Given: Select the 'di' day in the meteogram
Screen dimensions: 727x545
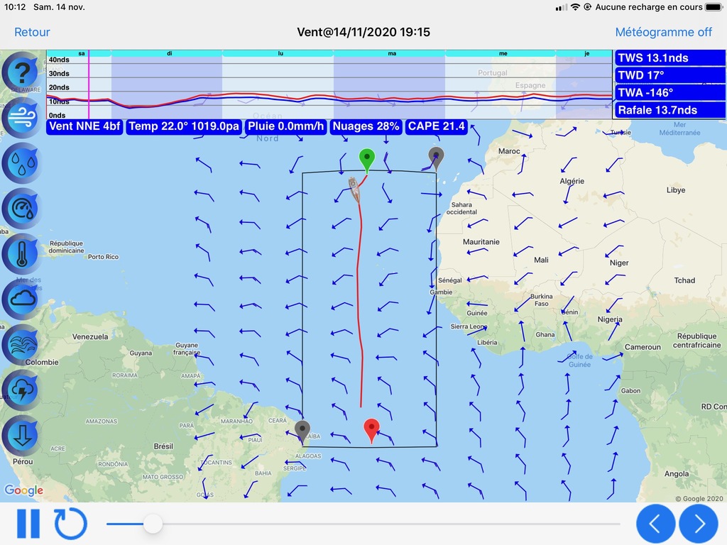Looking at the screenshot, I should pos(169,54).
